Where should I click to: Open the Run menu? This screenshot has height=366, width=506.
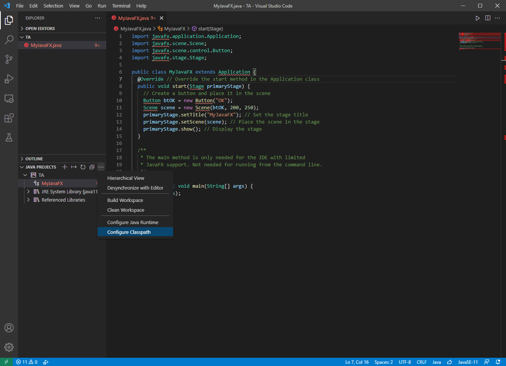tap(102, 6)
